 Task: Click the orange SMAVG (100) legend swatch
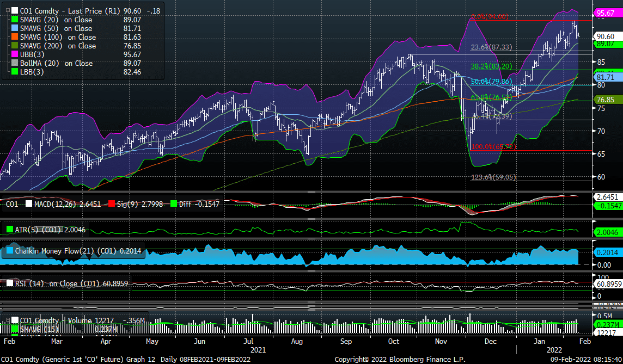[x=15, y=37]
